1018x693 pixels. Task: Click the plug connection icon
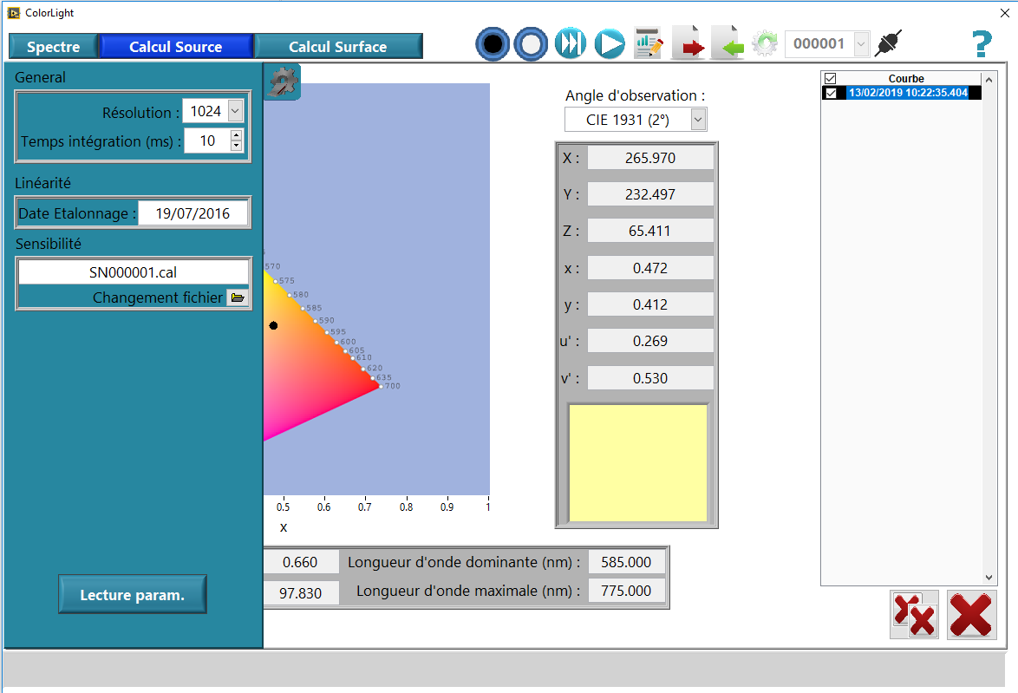888,42
